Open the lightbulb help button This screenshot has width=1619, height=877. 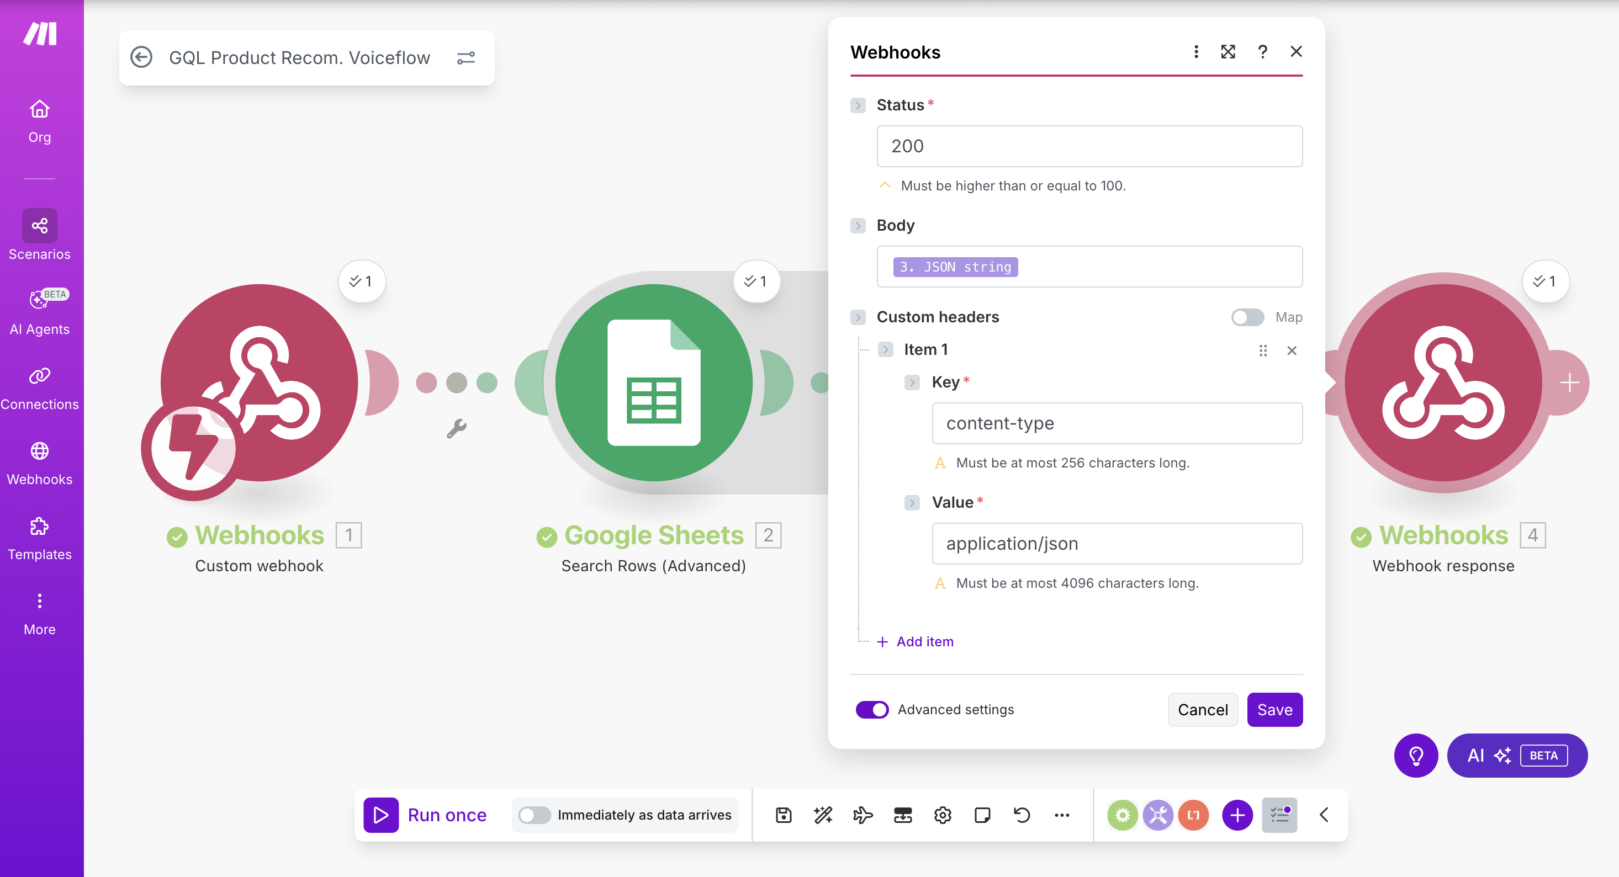(x=1415, y=755)
